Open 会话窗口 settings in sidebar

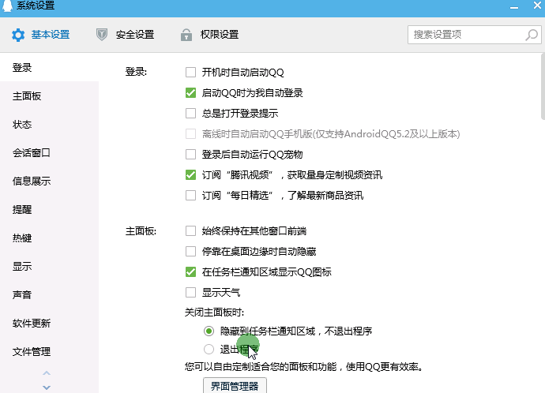tap(49, 153)
